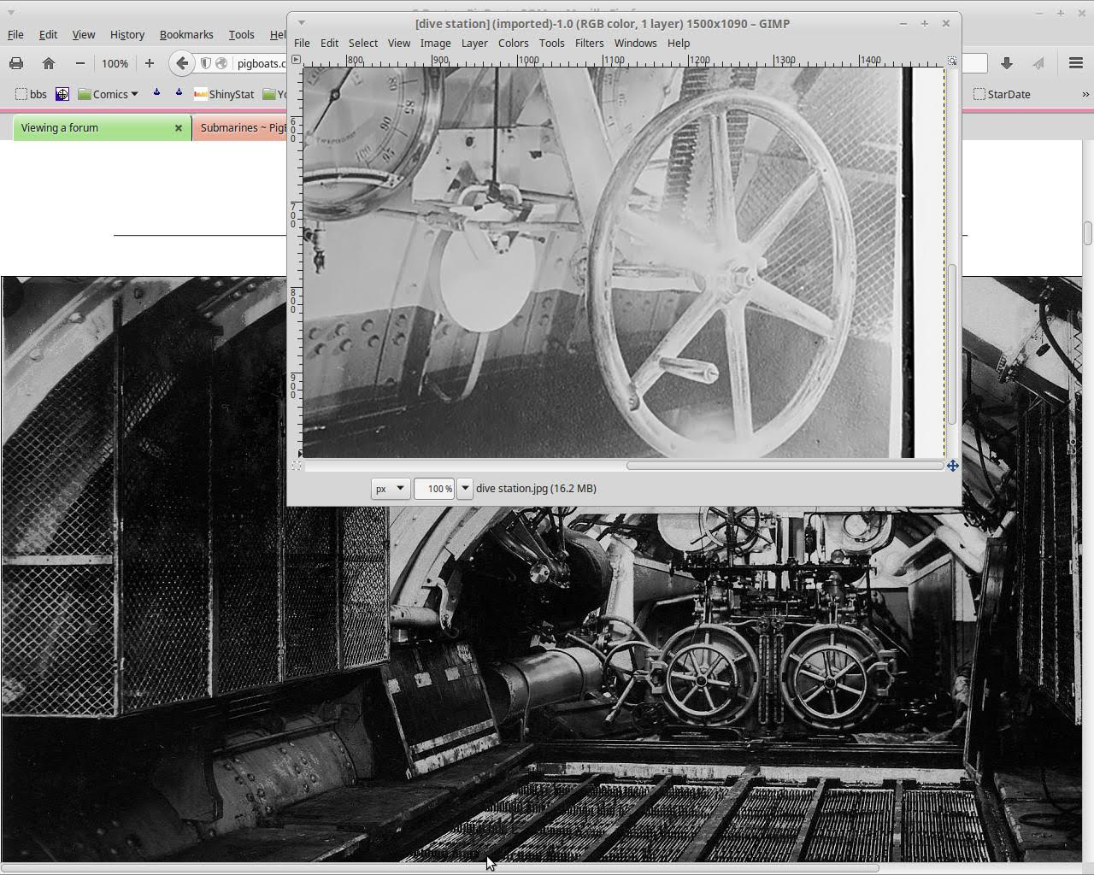
Task: Show more bookmarks via overflow chevron
Action: pos(1085,94)
